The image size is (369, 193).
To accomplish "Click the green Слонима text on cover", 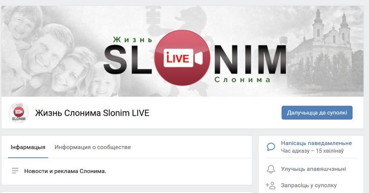I will [242, 80].
